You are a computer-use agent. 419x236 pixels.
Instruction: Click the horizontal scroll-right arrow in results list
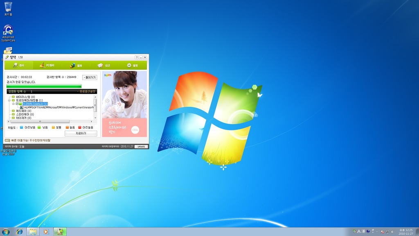click(x=92, y=121)
